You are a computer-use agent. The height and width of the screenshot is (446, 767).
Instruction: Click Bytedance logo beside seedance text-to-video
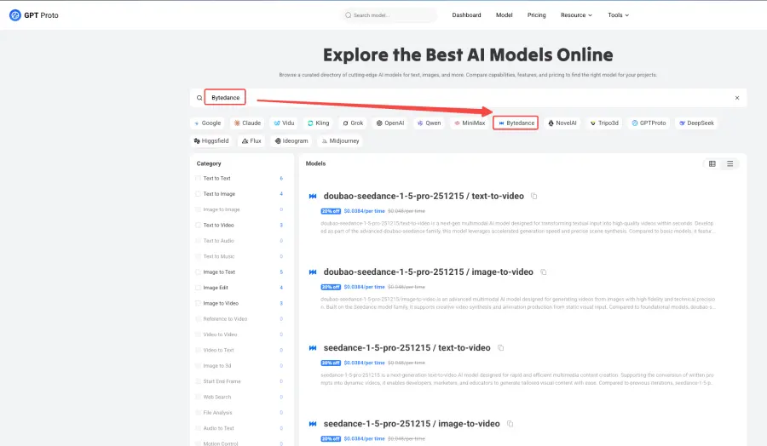point(313,348)
